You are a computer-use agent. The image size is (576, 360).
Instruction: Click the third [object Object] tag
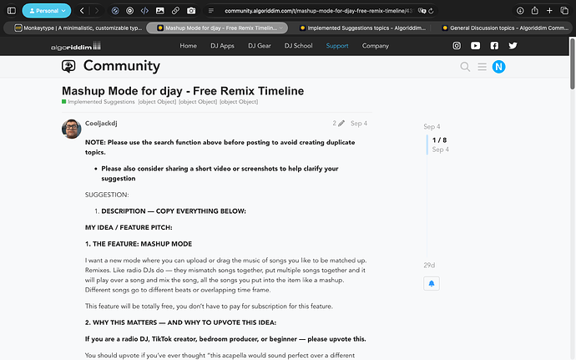[x=239, y=102]
